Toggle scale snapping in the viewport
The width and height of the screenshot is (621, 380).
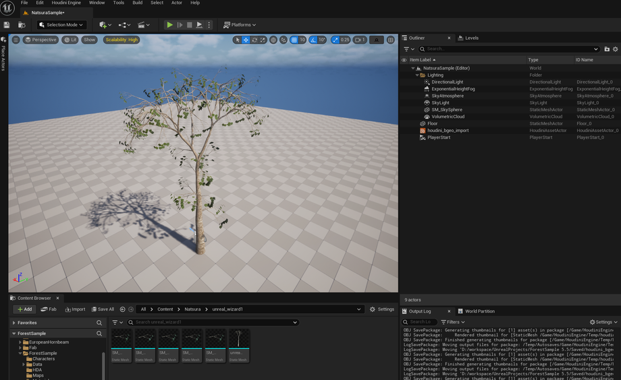pos(335,40)
